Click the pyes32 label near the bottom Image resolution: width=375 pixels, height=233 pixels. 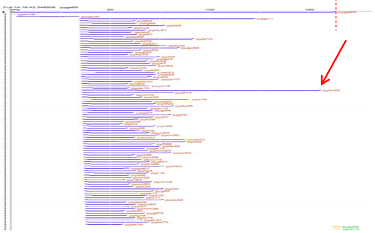174,200
